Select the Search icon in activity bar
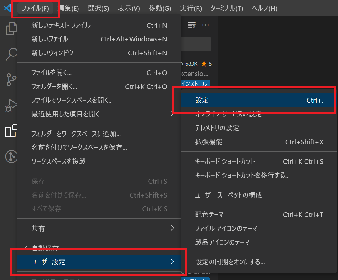The height and width of the screenshot is (280, 338). point(11,54)
